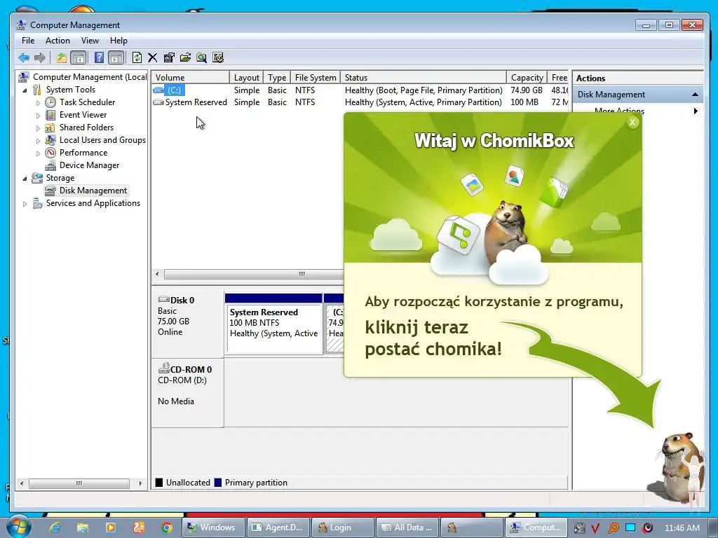
Task: Click the Properties toolbar icon
Action: [169, 57]
